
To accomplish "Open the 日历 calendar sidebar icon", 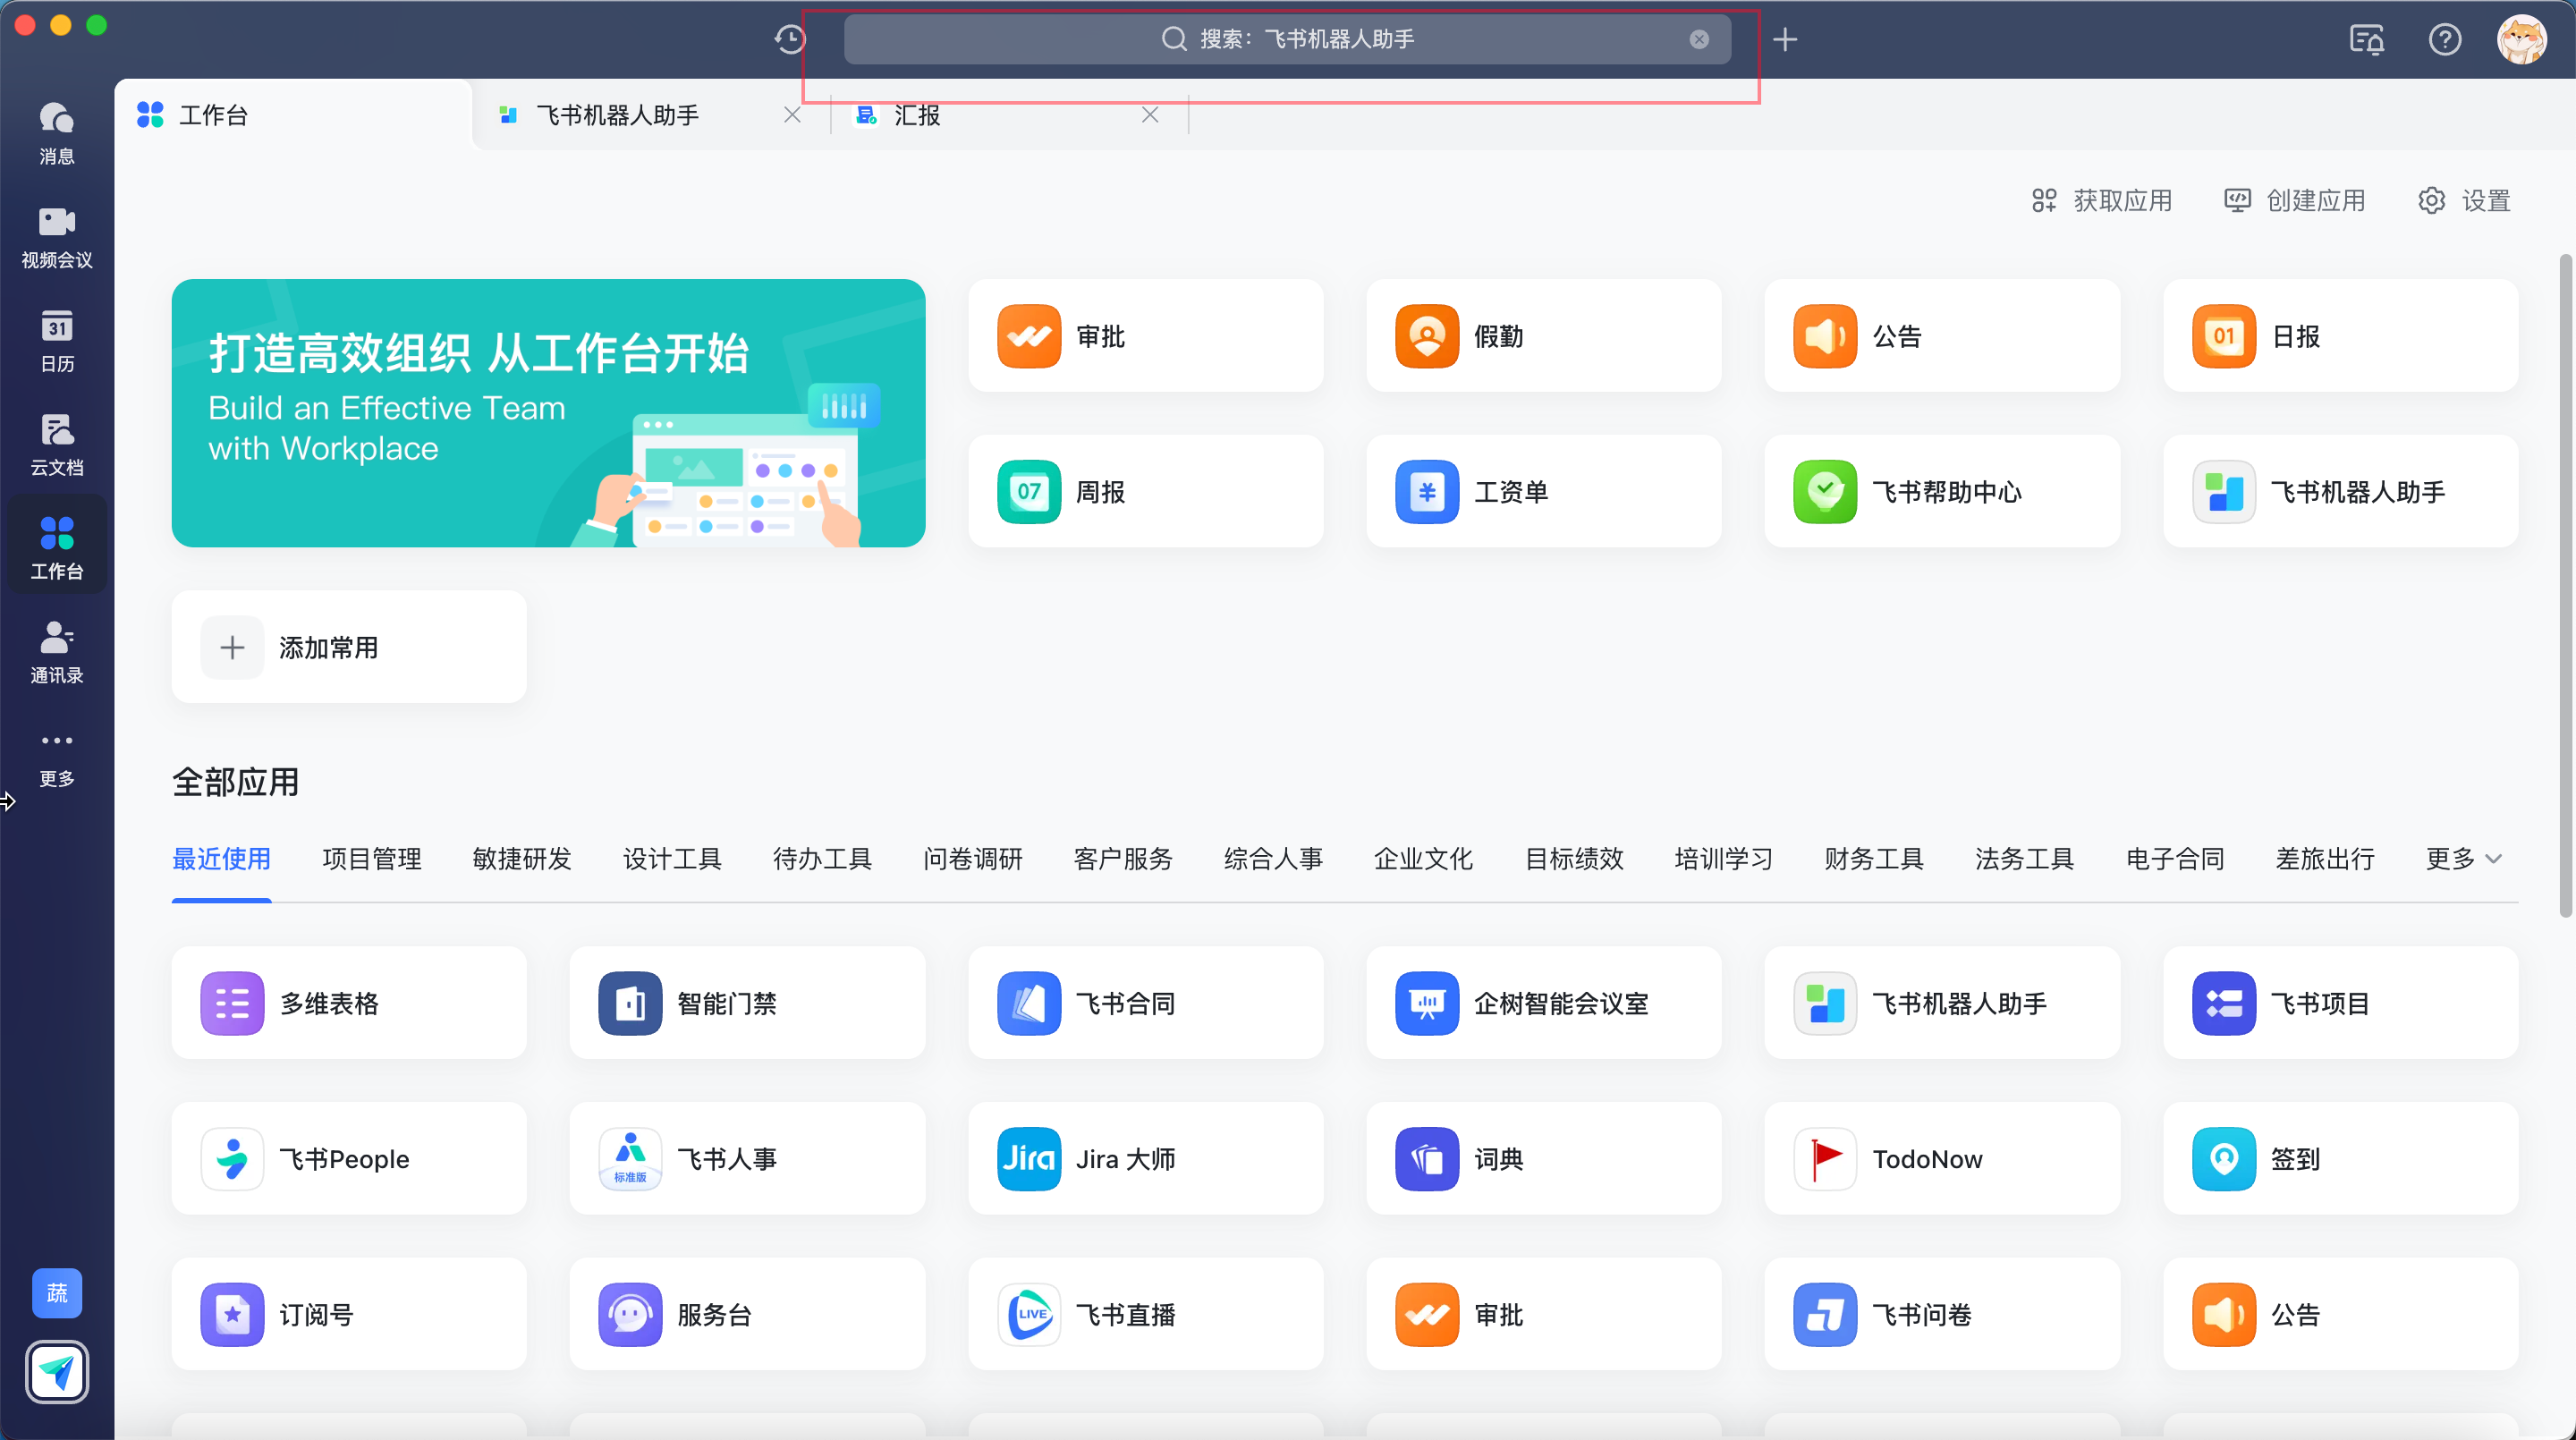I will point(57,341).
